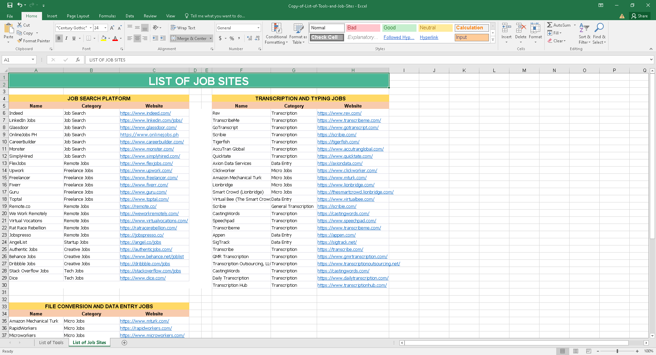Align text to the right
This screenshot has height=355, width=656.
pos(145,38)
